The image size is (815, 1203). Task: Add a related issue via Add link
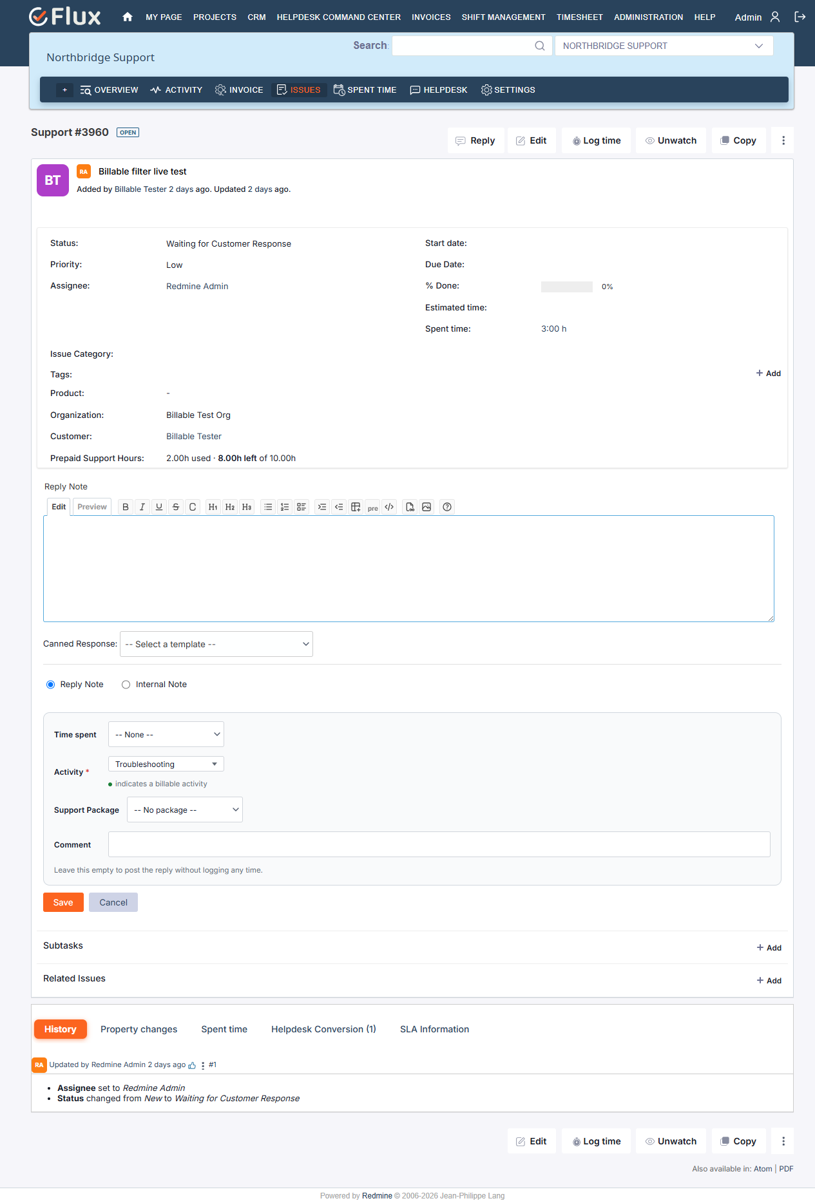tap(769, 981)
